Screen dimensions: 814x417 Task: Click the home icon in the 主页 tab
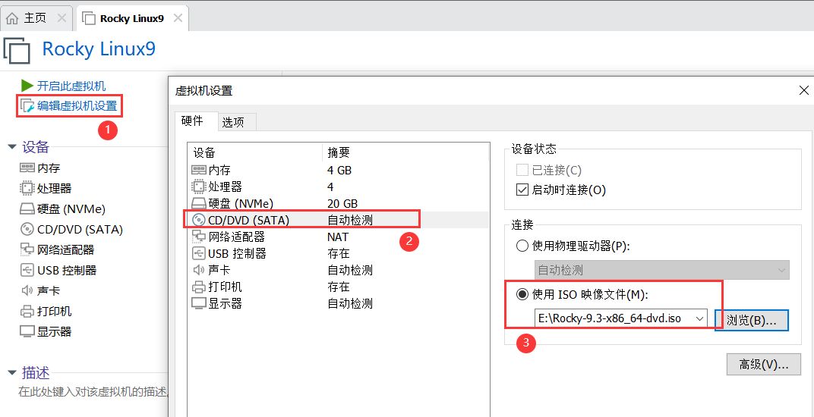point(12,19)
